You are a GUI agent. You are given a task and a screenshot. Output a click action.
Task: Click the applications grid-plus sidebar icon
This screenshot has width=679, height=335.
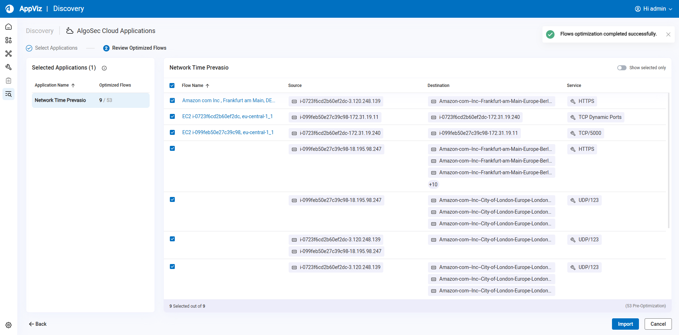click(x=9, y=40)
